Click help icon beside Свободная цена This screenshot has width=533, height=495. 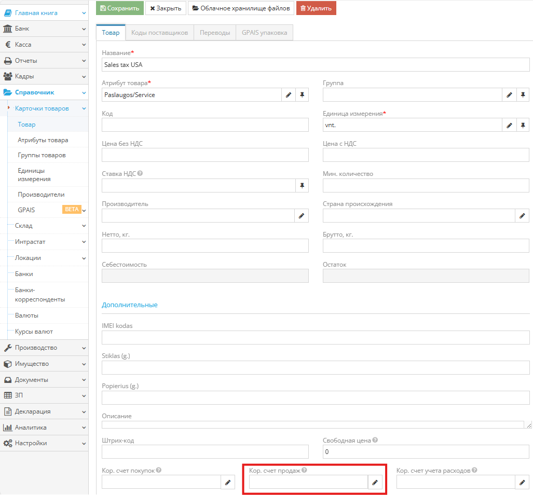375,441
